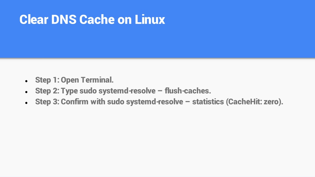Select the bullet dot before Step 1
This screenshot has height=177, width=315.
[26, 81]
